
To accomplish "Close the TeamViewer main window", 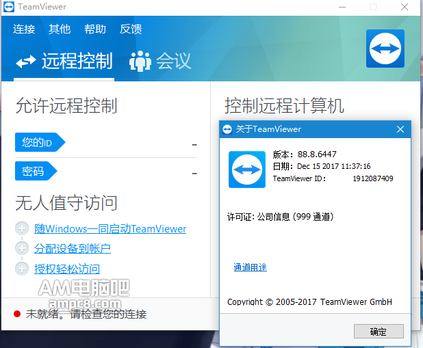I will tap(405, 7).
